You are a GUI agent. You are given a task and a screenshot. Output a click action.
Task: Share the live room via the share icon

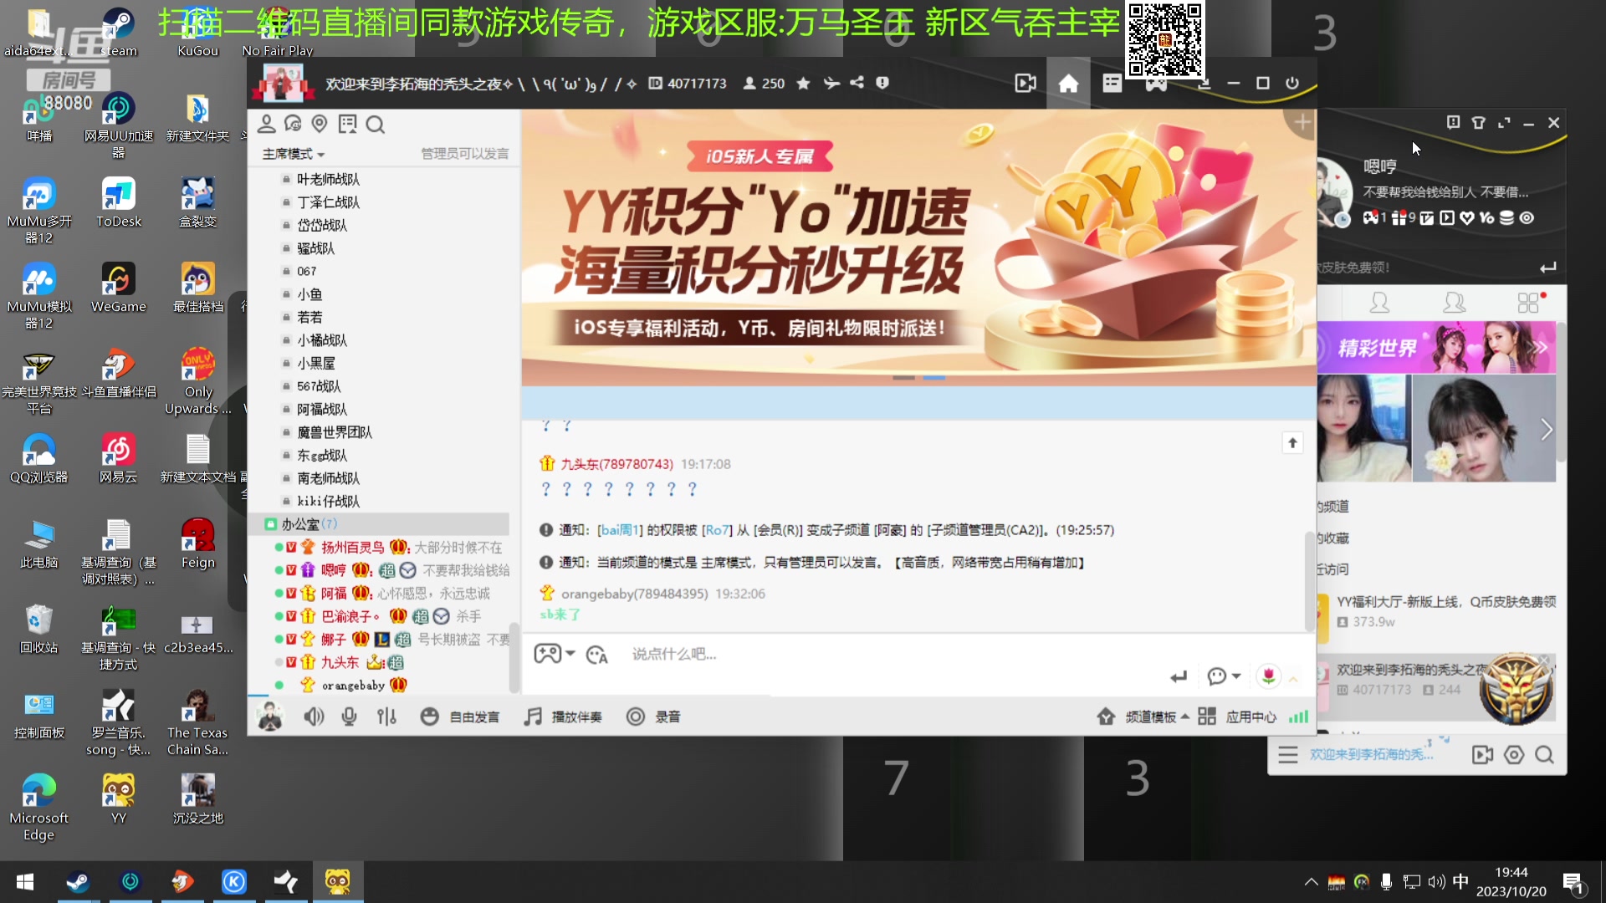pos(856,83)
